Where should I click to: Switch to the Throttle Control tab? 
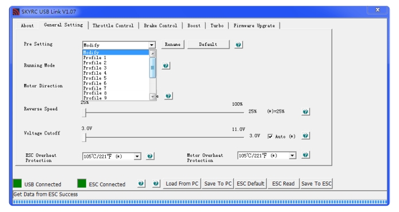113,26
